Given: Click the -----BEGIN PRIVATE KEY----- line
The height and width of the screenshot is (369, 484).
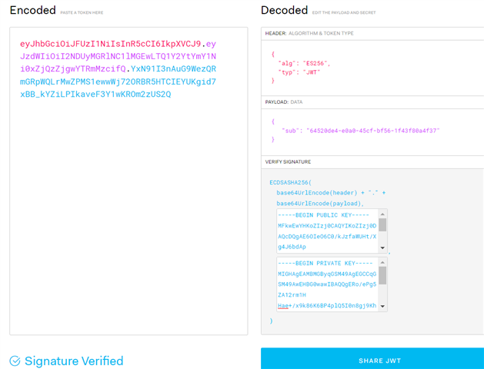Looking at the screenshot, I should coord(325,263).
